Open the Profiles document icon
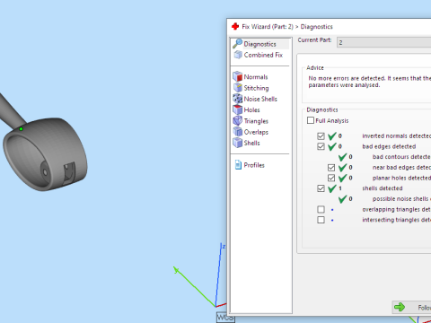Screen dimensions: 431x323 [x=238, y=165]
